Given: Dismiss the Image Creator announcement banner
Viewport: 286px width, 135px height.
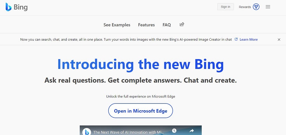Looking at the screenshot, I should (279, 39).
